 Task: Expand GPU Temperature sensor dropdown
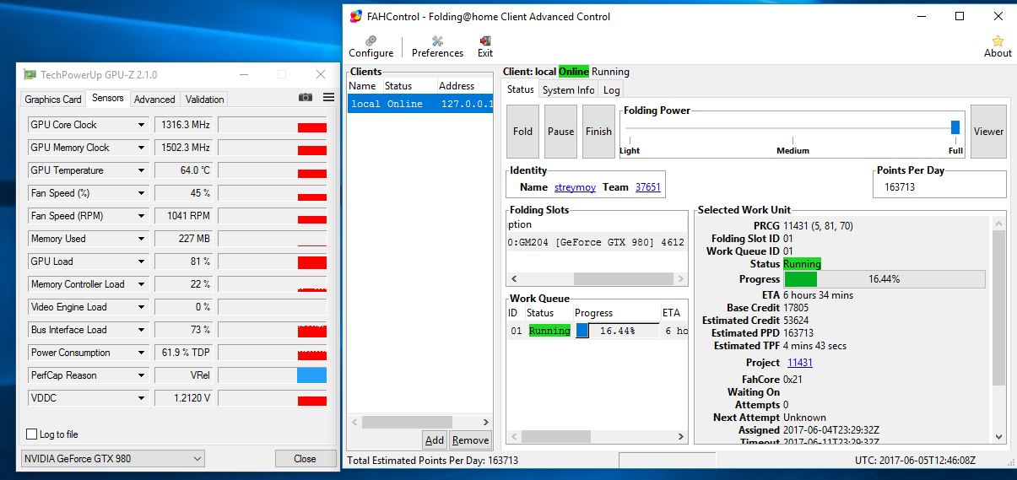click(141, 170)
